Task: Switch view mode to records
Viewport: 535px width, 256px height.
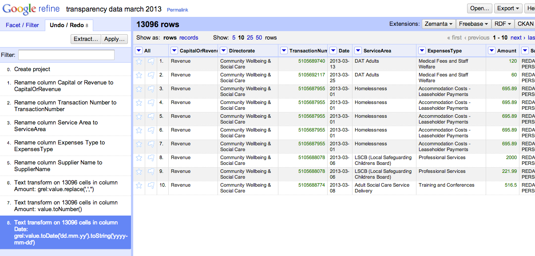Action: [x=189, y=38]
